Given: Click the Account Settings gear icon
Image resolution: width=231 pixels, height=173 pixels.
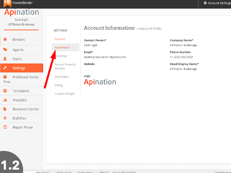Looking at the screenshot, I should tap(205, 3).
